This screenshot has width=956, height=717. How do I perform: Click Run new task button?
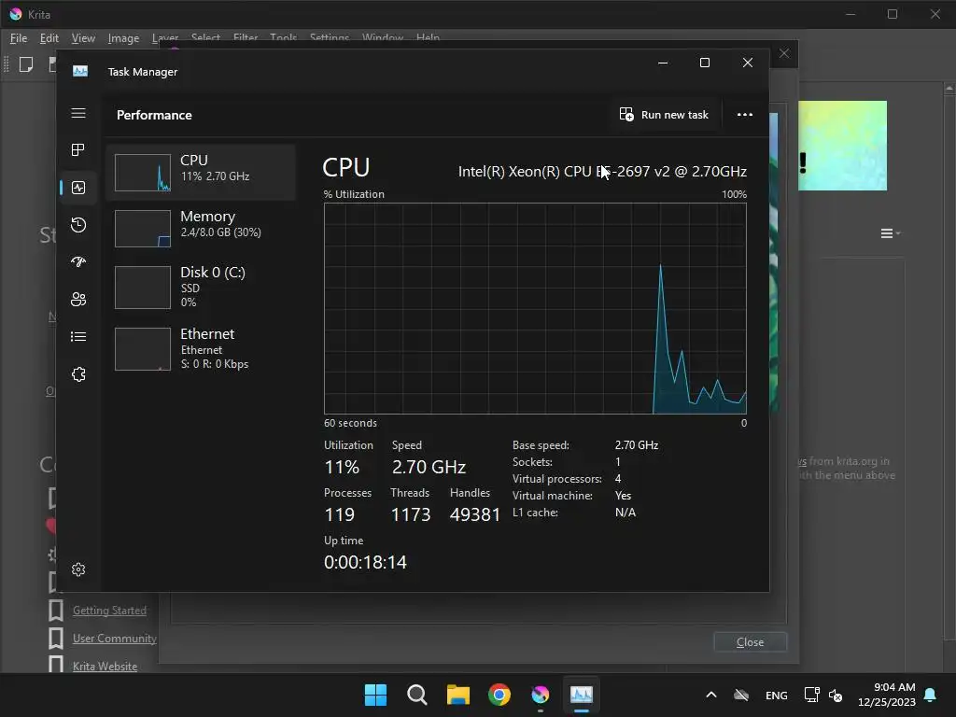[x=664, y=115]
